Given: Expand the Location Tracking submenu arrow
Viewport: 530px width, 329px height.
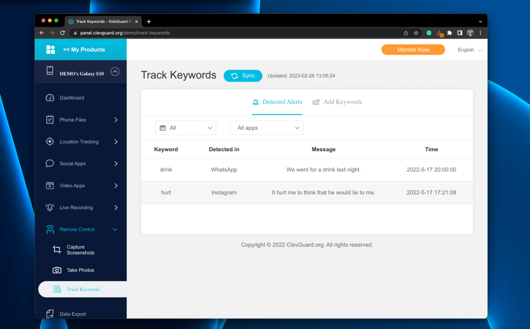Looking at the screenshot, I should (x=116, y=142).
